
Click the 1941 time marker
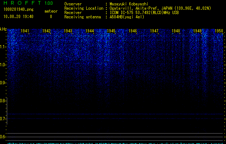pyautogui.click(x=25, y=31)
